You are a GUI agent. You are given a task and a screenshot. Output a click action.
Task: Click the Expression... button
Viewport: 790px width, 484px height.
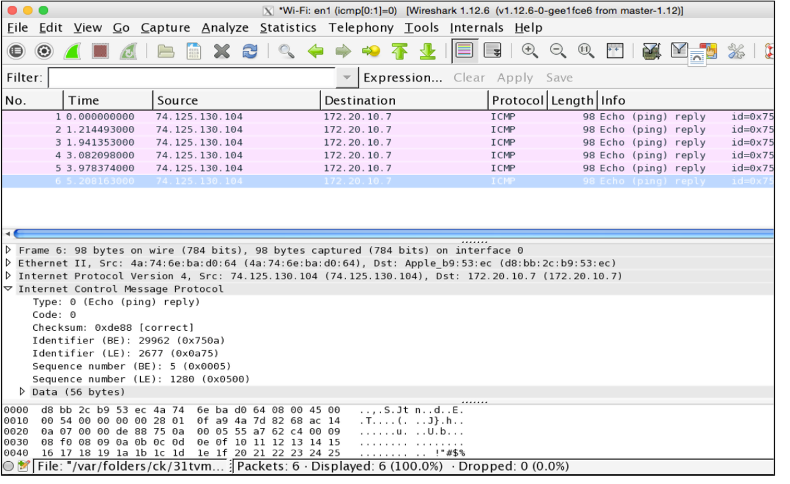[x=403, y=78]
